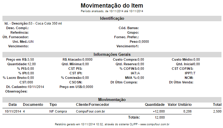Click the 'Movimentação' section header bar
This screenshot has height=128, width=223.
112,99
